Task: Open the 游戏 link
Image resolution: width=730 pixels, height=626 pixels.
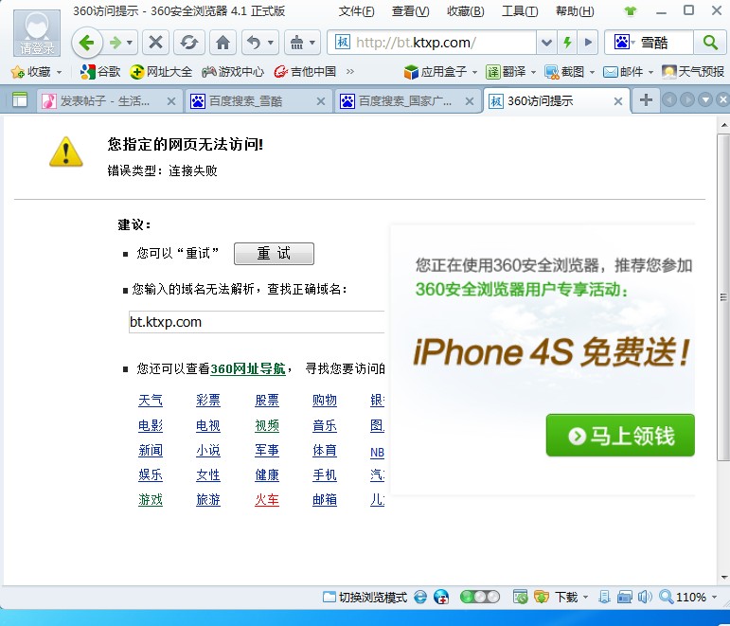Action: pos(151,500)
